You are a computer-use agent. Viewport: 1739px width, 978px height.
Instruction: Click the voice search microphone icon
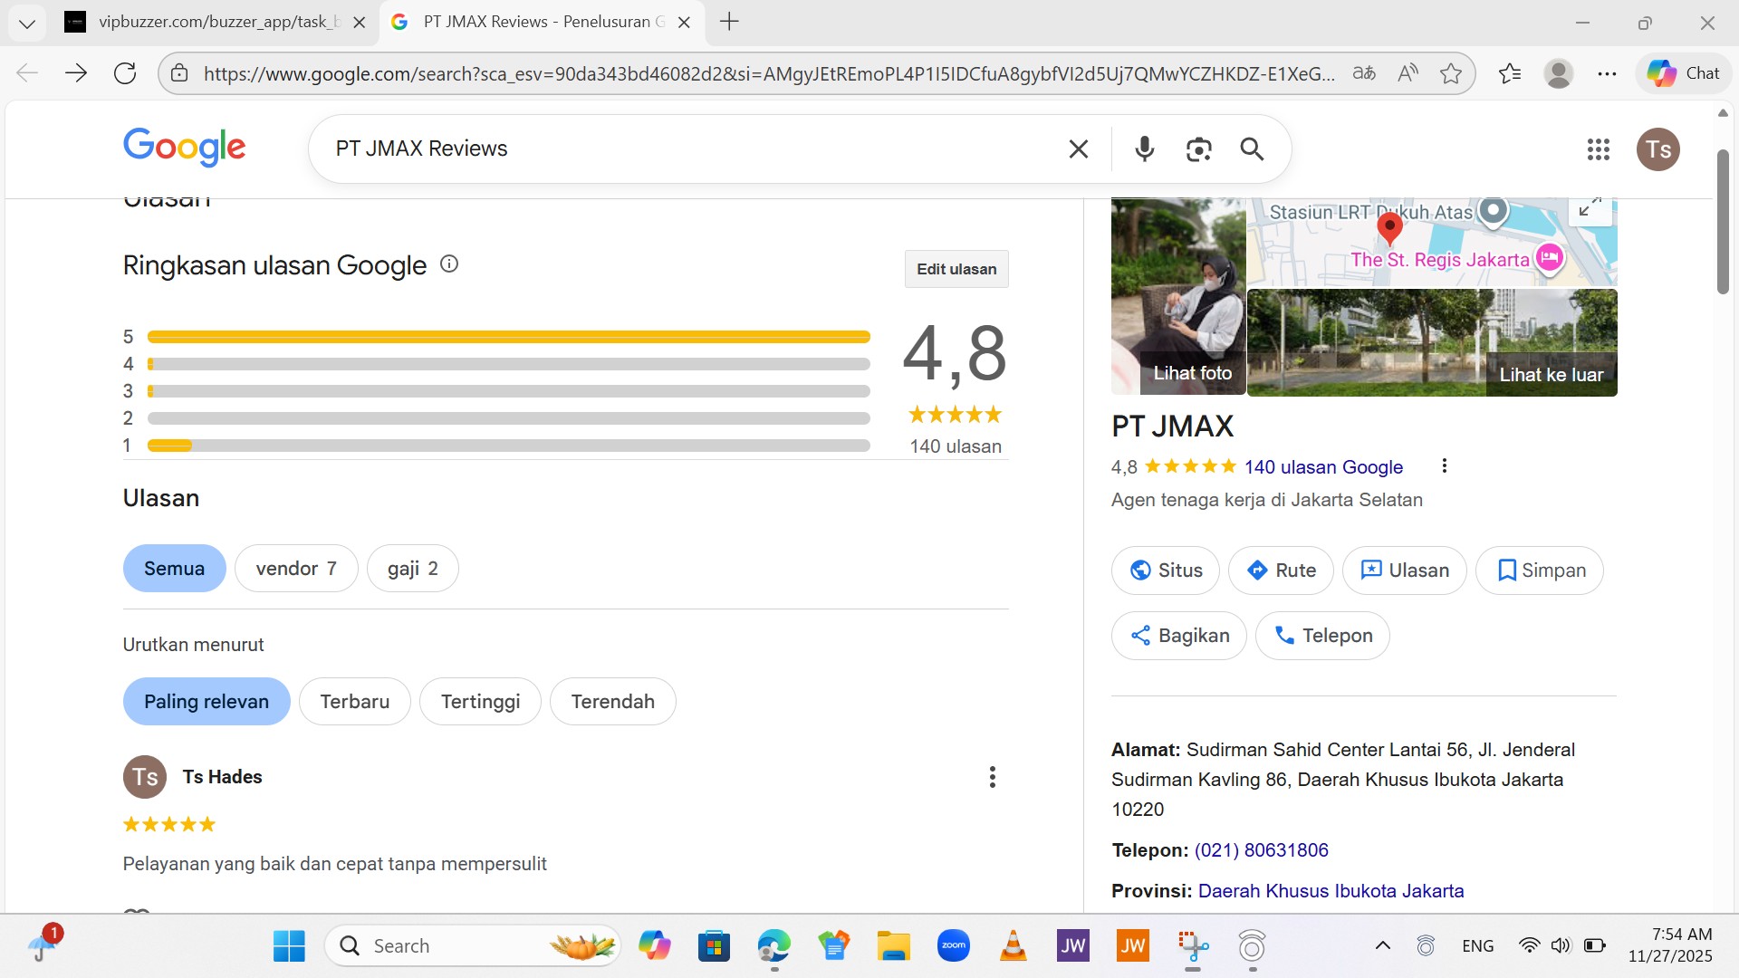point(1144,149)
